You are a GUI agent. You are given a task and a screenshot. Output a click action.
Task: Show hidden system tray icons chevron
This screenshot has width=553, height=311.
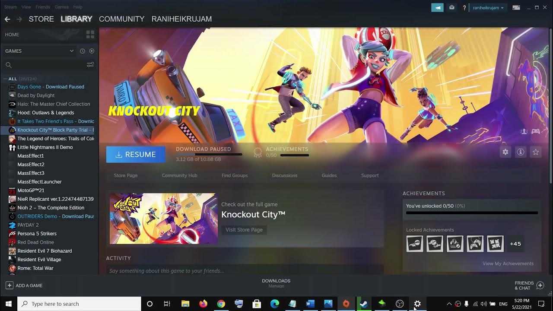pyautogui.click(x=449, y=304)
